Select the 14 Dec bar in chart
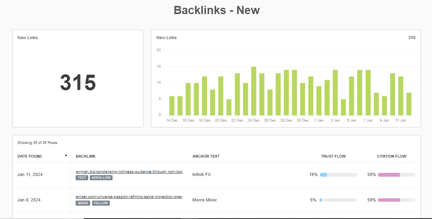The width and height of the screenshot is (432, 219). (172, 106)
